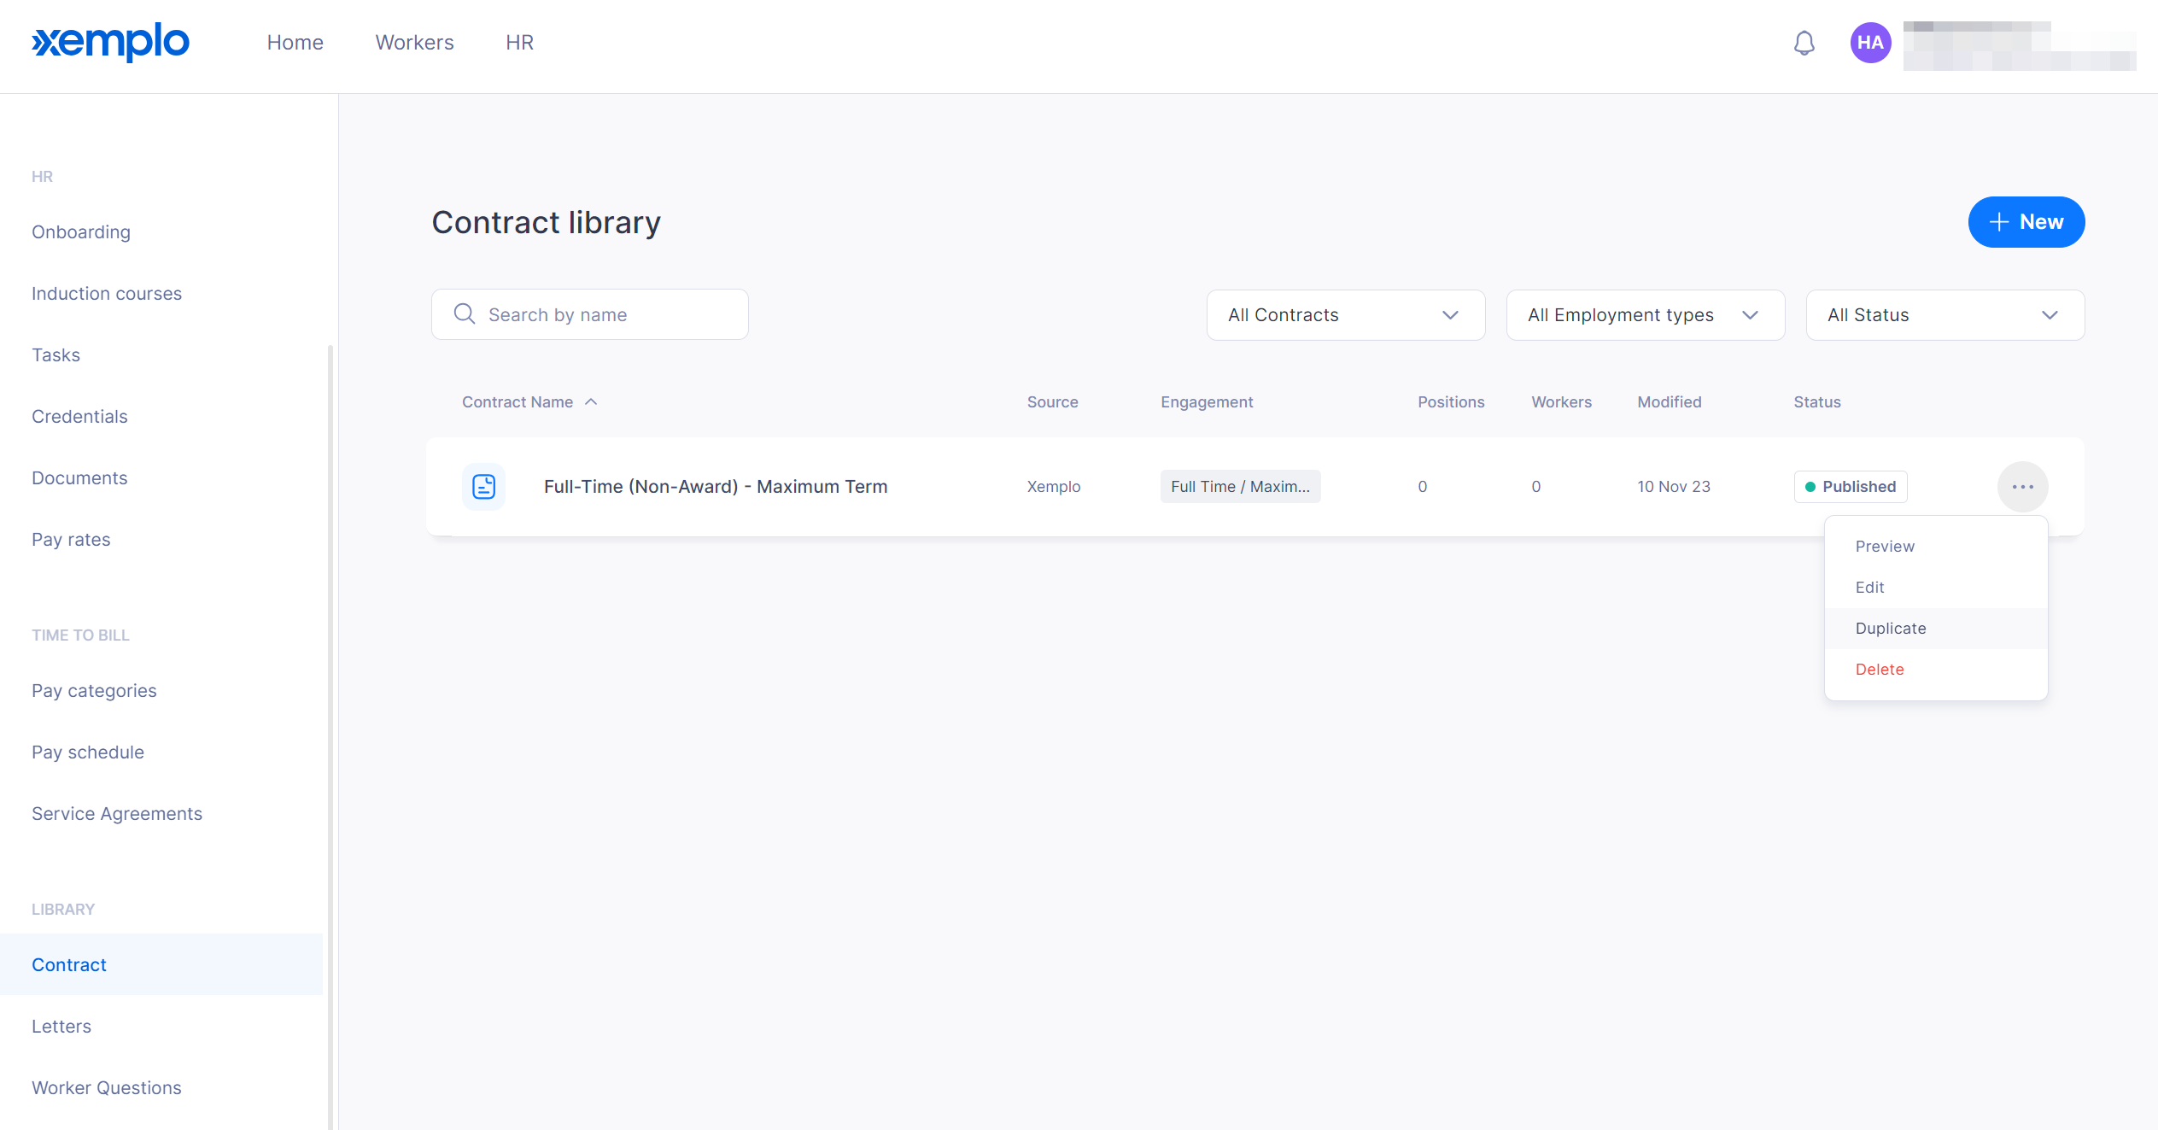Image resolution: width=2158 pixels, height=1130 pixels.
Task: Go to the Workers top navigation
Action: [x=414, y=43]
